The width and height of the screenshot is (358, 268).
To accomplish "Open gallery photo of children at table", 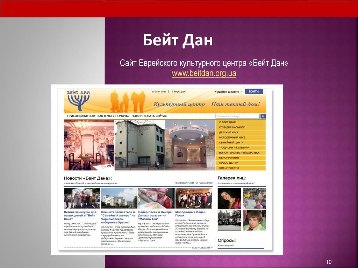I will [255, 198].
